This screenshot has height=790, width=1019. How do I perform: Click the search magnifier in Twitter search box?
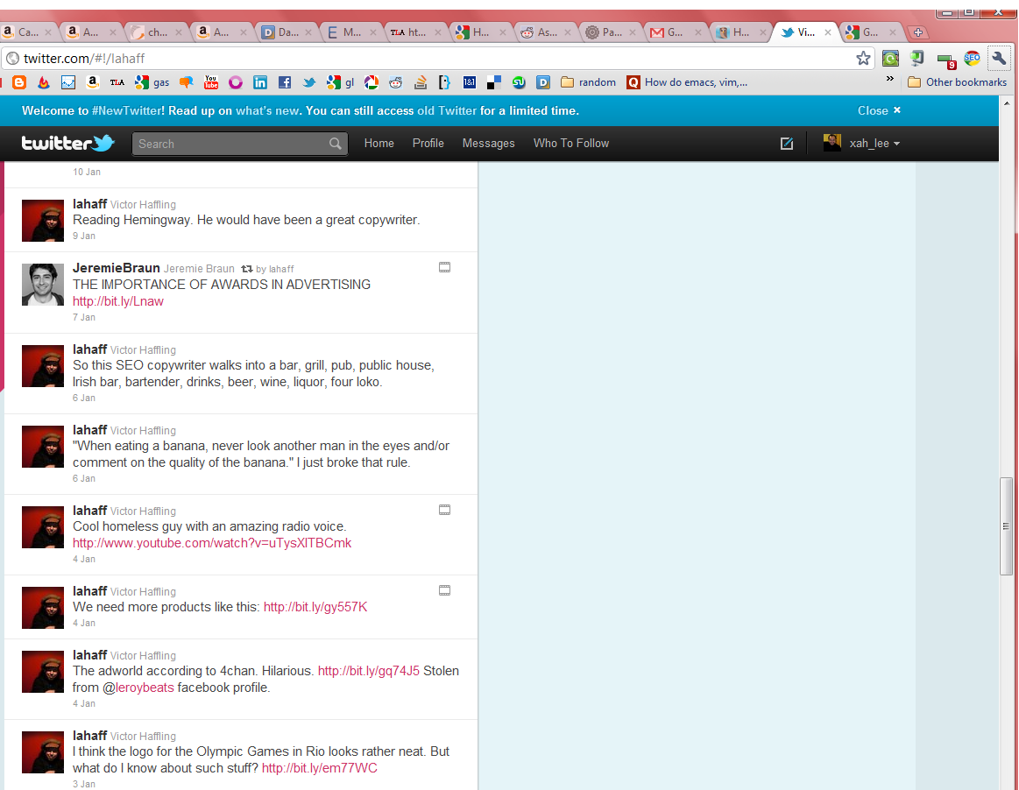[x=336, y=144]
